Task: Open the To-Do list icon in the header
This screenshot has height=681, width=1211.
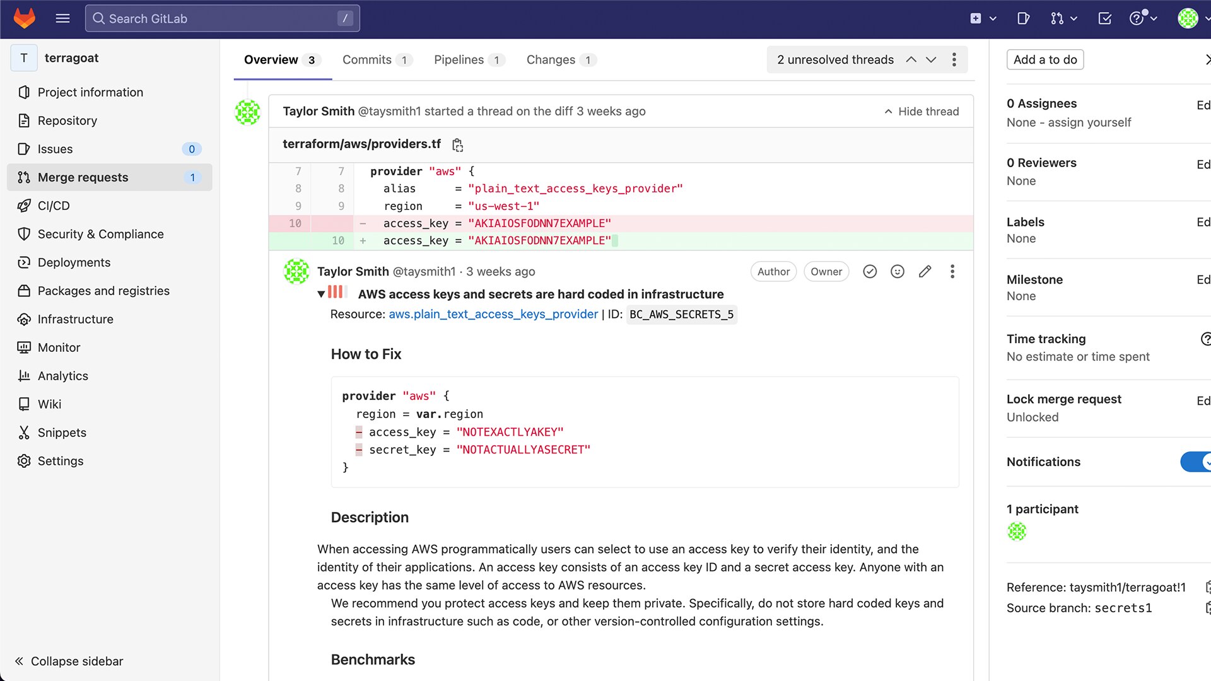Action: click(1104, 18)
